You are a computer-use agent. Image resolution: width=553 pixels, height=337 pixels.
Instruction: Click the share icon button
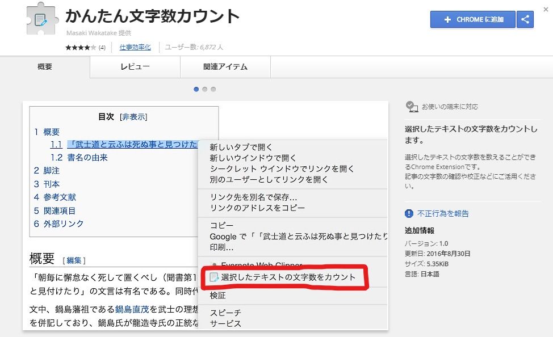coord(525,19)
